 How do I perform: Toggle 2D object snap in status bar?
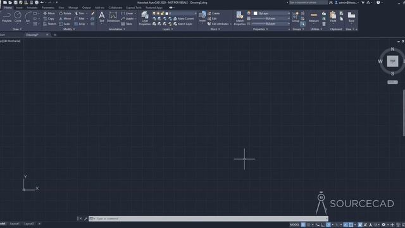tap(351, 225)
